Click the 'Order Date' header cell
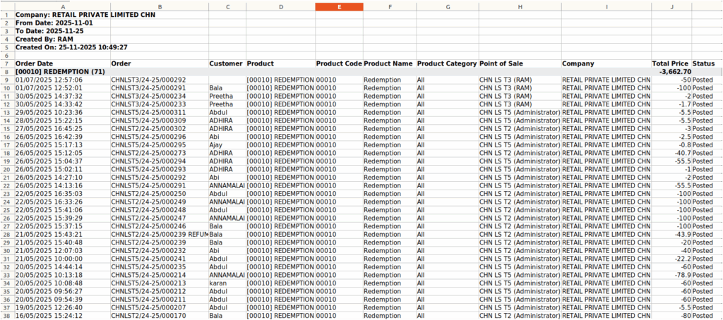Image resolution: width=723 pixels, height=320 pixels. click(62, 63)
